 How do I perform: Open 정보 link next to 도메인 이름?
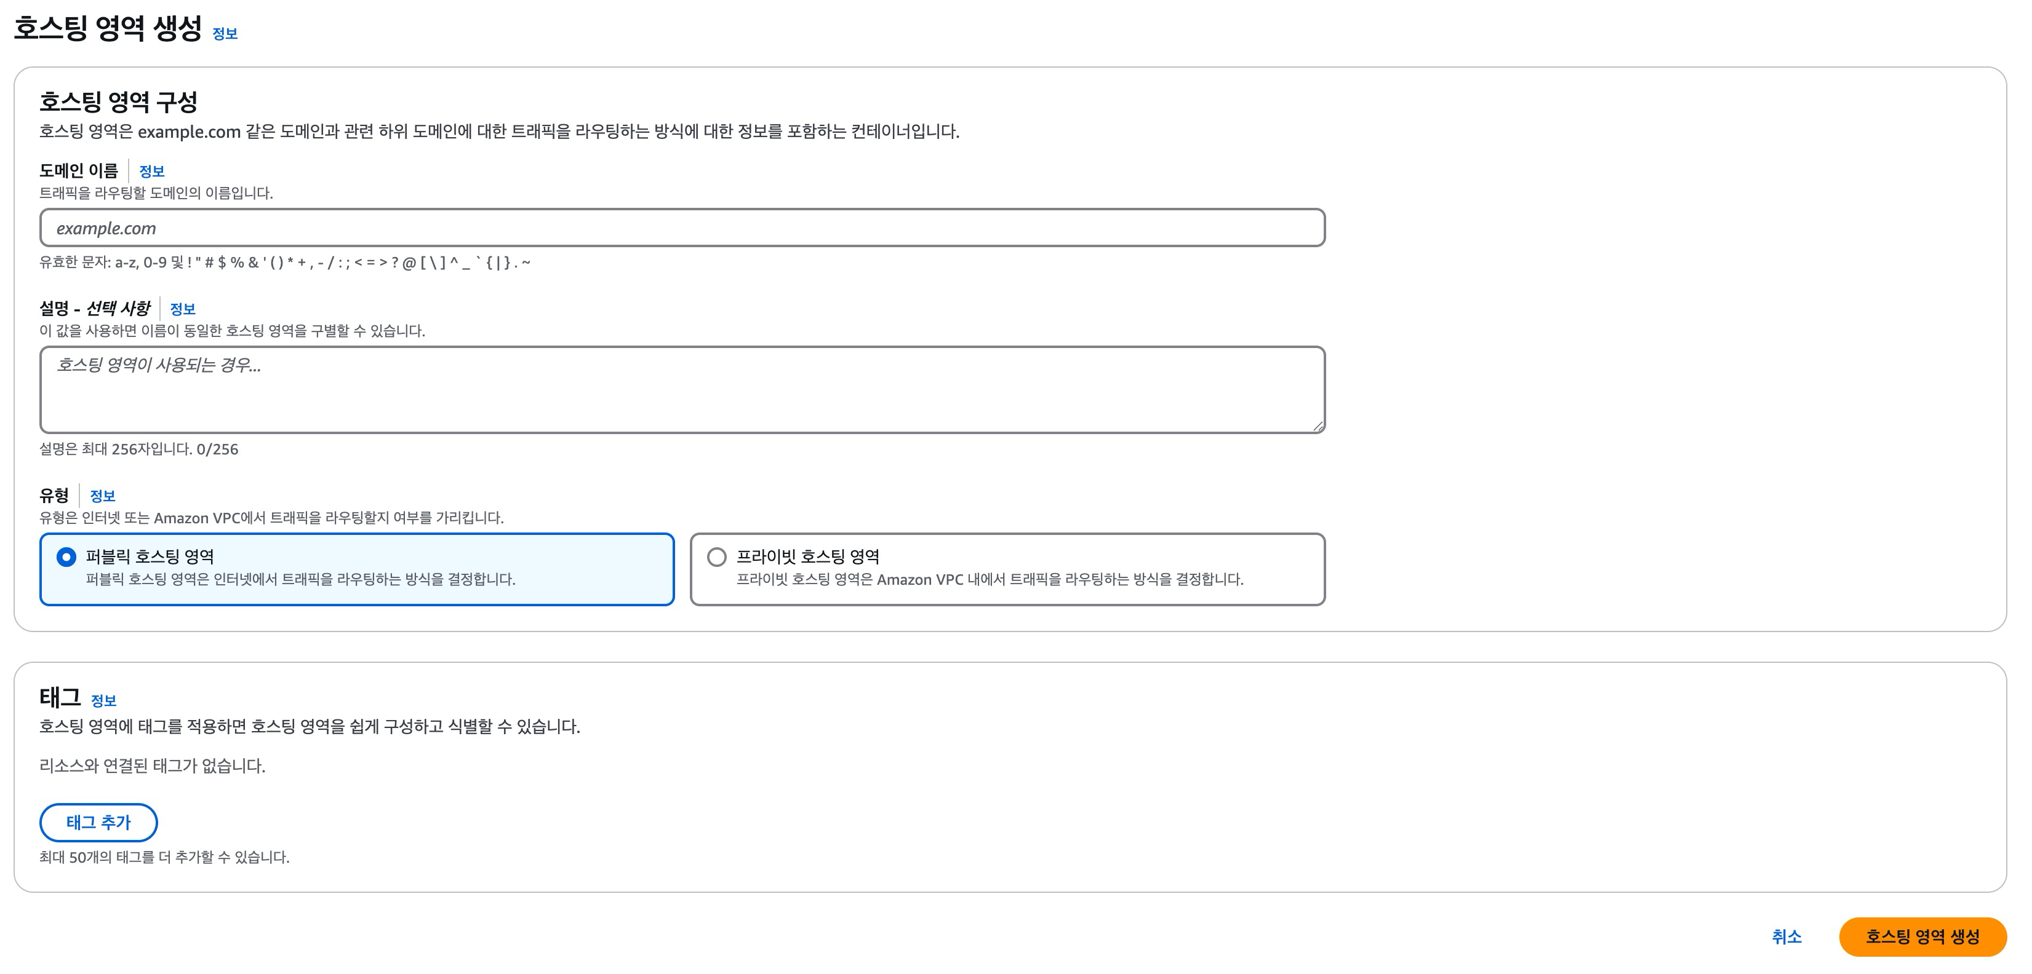(151, 171)
